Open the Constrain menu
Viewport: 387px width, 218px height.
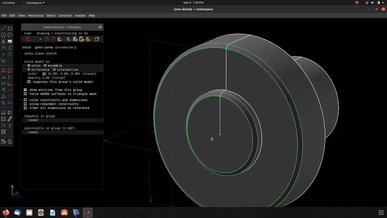point(65,15)
